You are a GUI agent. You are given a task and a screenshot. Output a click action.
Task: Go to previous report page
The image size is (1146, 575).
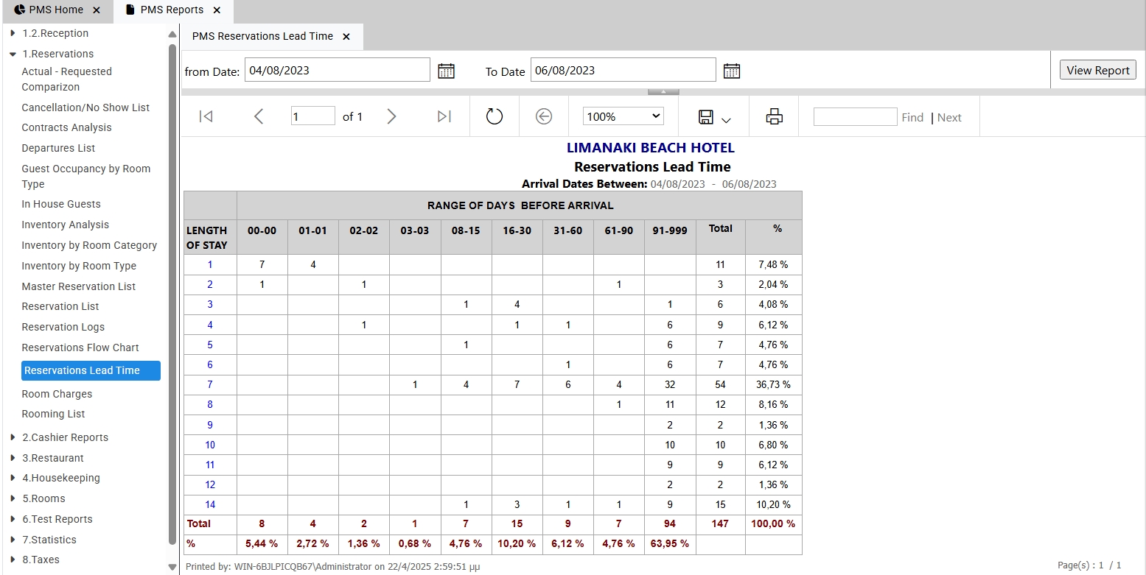[259, 116]
